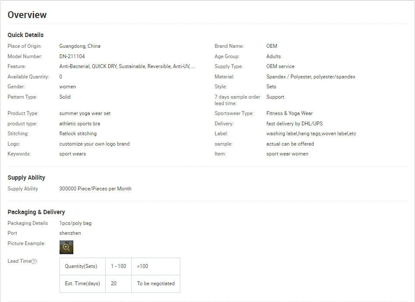Click the 'Sets' style value
415x302 pixels.
coord(271,87)
